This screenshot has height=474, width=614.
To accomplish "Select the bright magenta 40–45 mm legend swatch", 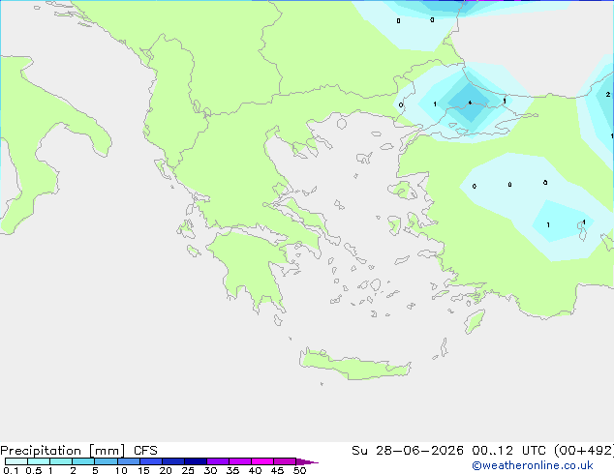I will pyautogui.click(x=262, y=461).
